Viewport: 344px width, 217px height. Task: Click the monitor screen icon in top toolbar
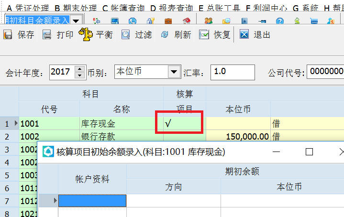(115, 21)
